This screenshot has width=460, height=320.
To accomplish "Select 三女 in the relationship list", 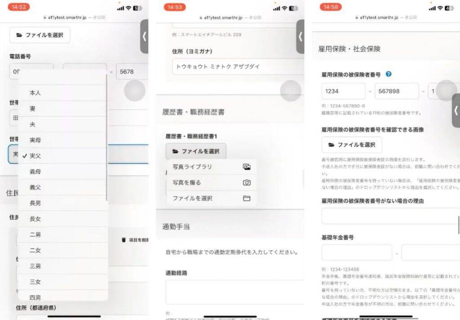I will [x=63, y=282].
